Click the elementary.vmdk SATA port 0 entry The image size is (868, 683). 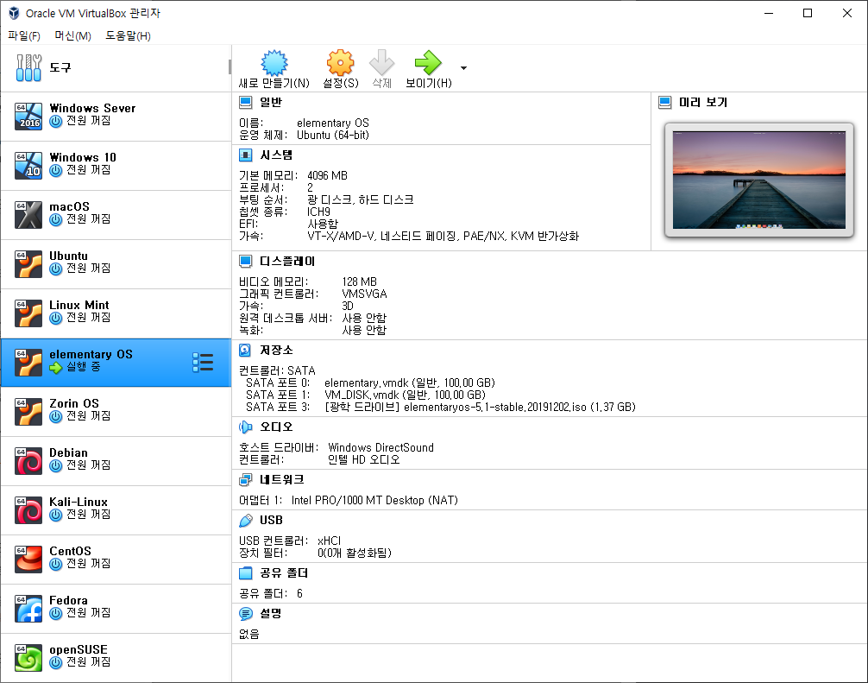[410, 383]
